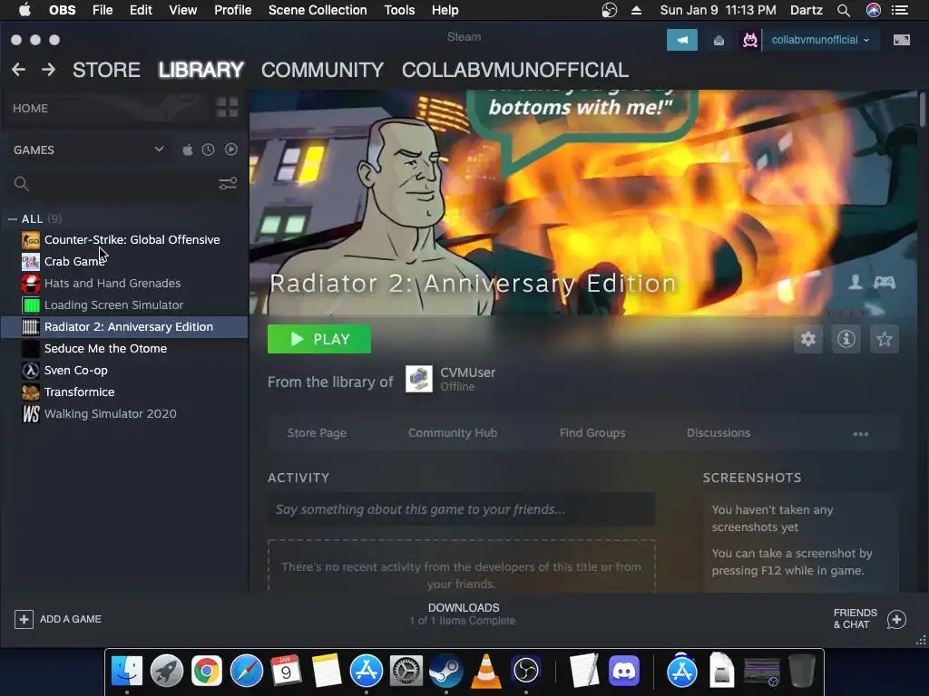
Task: Open macOS Control Center menu bar icon
Action: click(x=899, y=10)
